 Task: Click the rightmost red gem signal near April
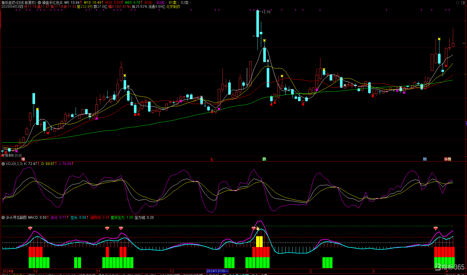click(x=436, y=228)
